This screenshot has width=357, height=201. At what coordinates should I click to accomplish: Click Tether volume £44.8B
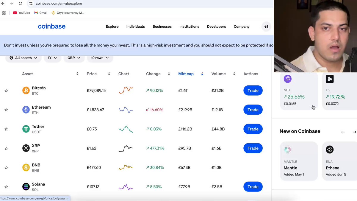(218, 129)
